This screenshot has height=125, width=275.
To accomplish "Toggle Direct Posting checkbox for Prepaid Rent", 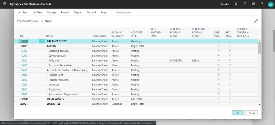I will coord(219,74).
